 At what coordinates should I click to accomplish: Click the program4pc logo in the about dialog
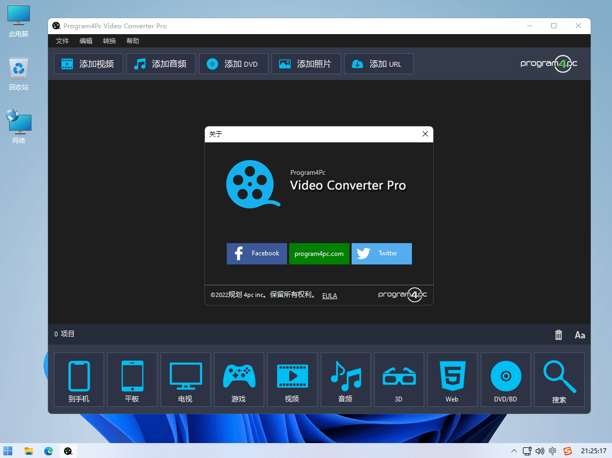click(x=402, y=294)
